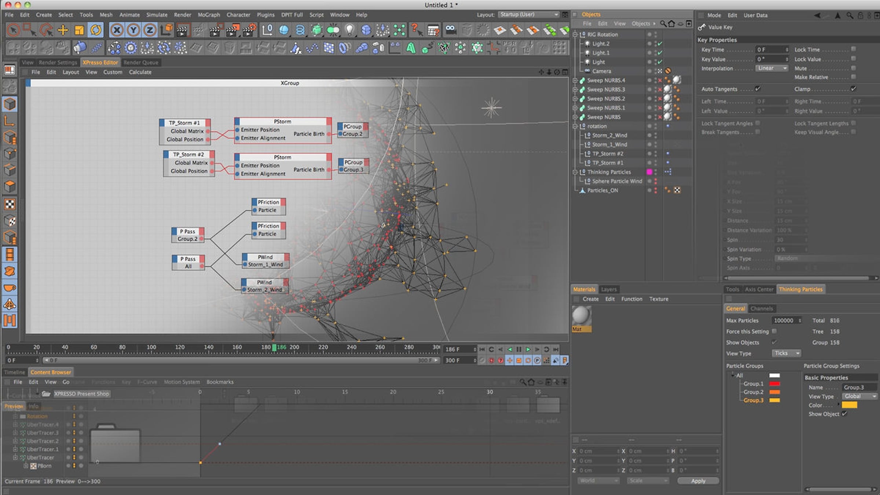Collapse the RIG Rotation object tree
The height and width of the screenshot is (495, 880).
coord(575,34)
